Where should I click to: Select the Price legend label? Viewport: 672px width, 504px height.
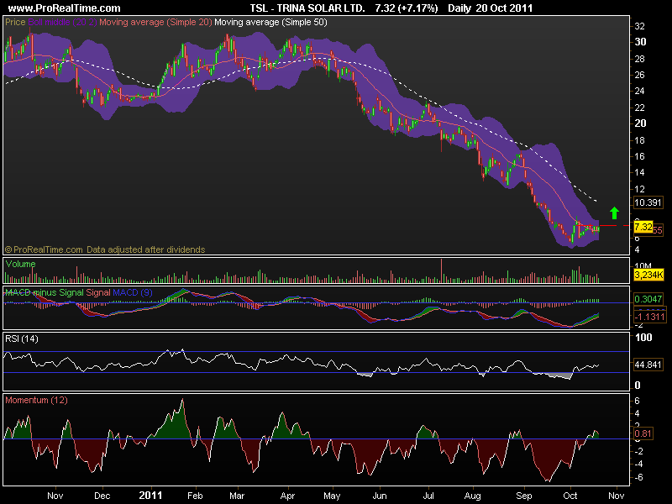(15, 22)
